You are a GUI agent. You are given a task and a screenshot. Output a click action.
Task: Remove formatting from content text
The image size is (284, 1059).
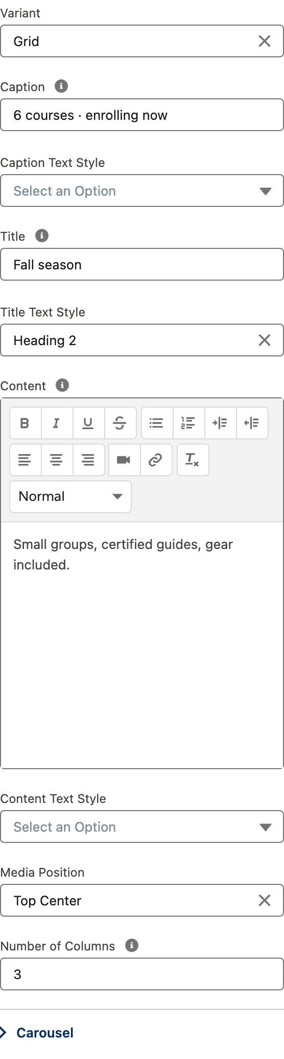[x=193, y=460]
